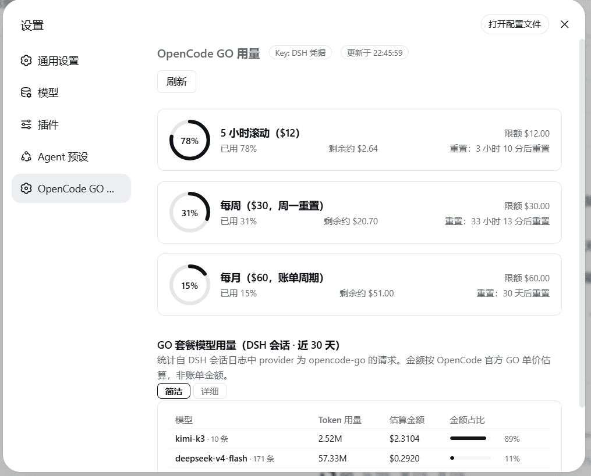Viewport: 591px width, 476px height.
Task: Click the 限额 $12.00 label
Action: 527,134
